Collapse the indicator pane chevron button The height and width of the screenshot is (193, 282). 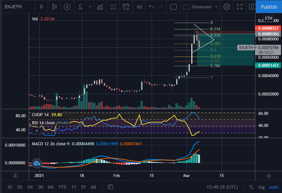point(37,131)
